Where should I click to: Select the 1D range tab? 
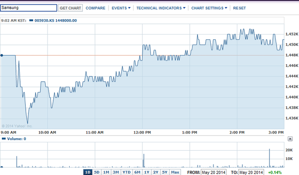[x=88, y=172]
